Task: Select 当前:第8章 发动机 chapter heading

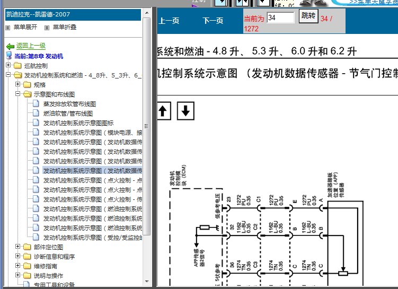Action: 39,56
